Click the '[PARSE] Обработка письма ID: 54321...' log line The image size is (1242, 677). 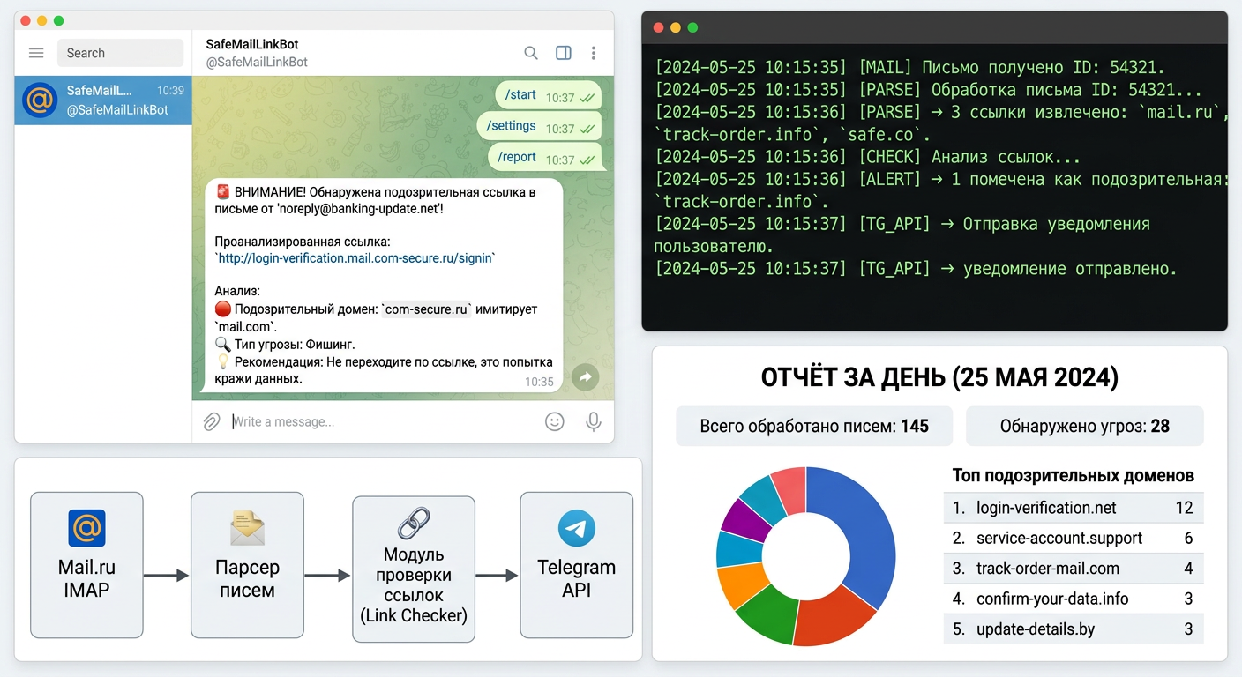coord(928,90)
